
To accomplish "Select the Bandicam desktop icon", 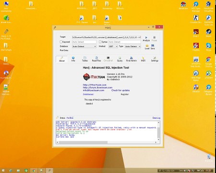I will click(183, 5).
